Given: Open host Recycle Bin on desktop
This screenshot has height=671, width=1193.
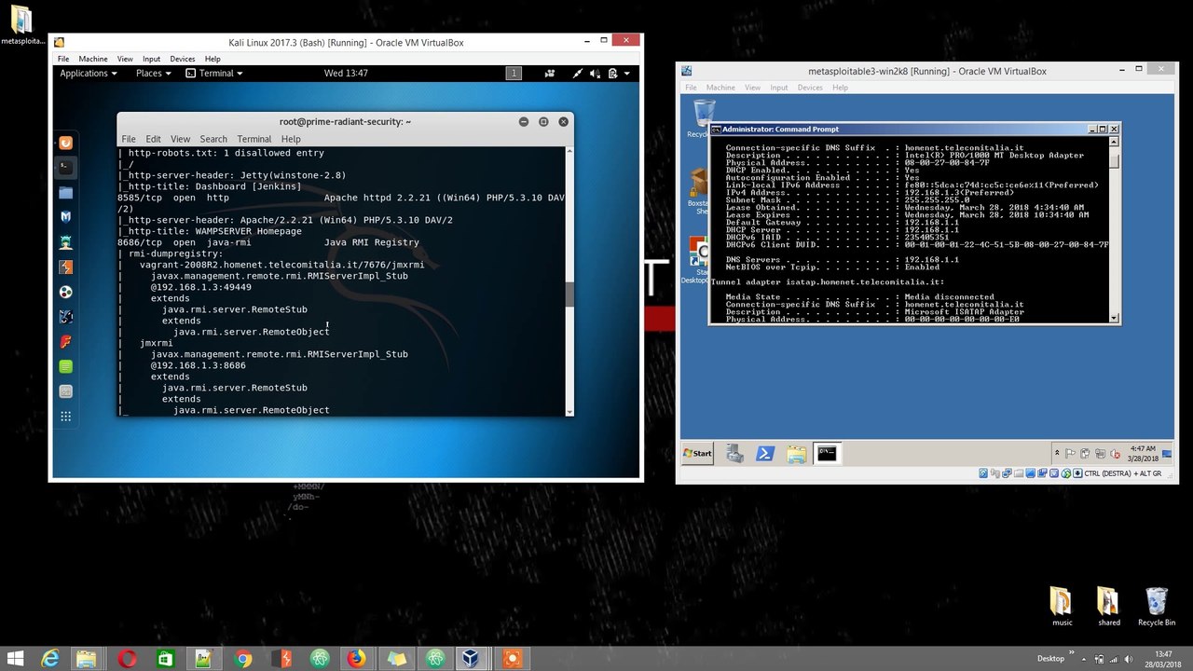Looking at the screenshot, I should coord(1156,606).
